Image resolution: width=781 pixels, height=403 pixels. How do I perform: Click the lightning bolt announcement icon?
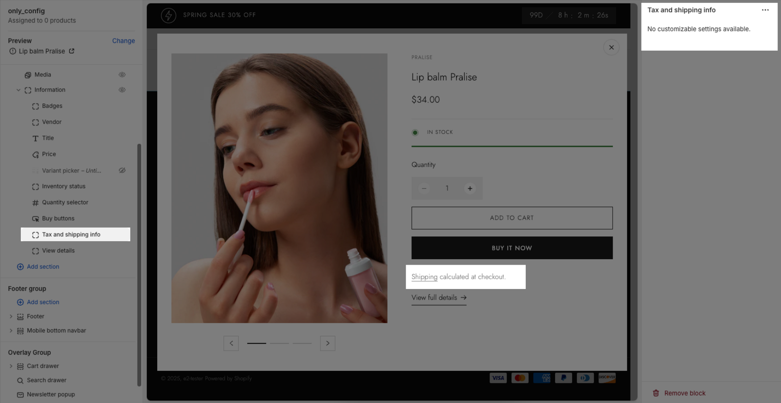click(x=168, y=16)
